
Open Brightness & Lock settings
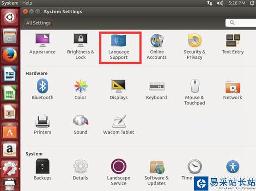click(80, 46)
